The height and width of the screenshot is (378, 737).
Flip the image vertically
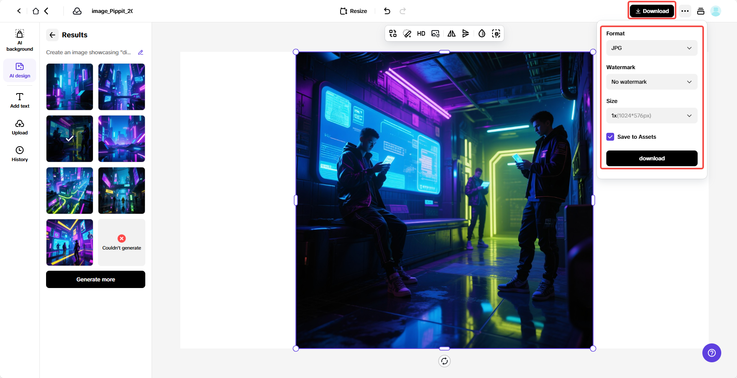click(x=466, y=34)
